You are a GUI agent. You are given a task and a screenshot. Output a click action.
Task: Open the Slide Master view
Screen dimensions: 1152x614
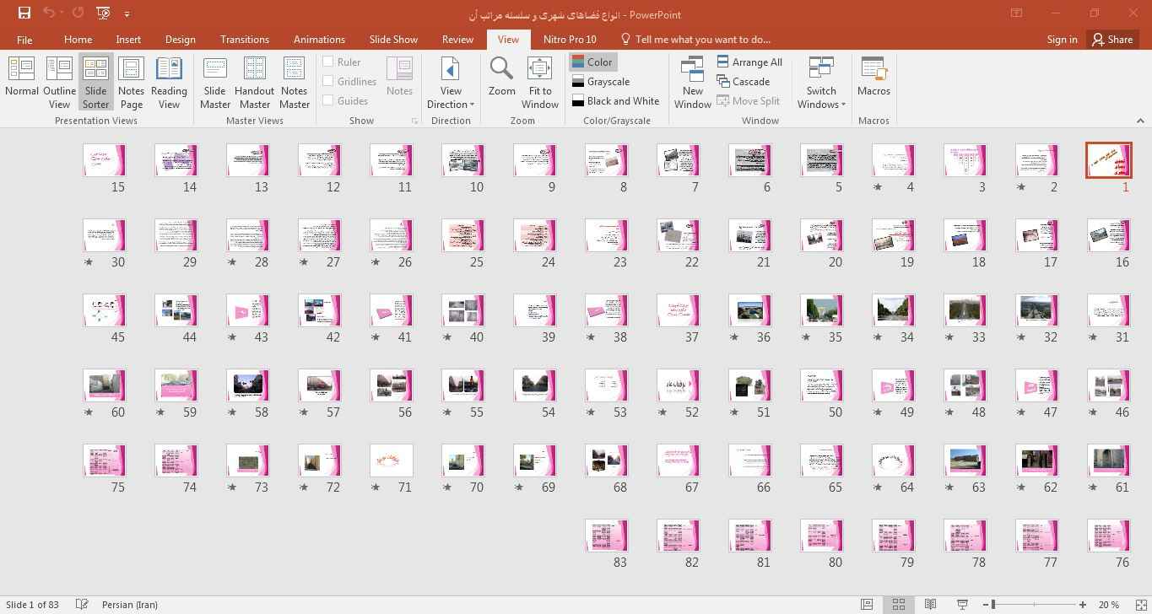pyautogui.click(x=215, y=81)
